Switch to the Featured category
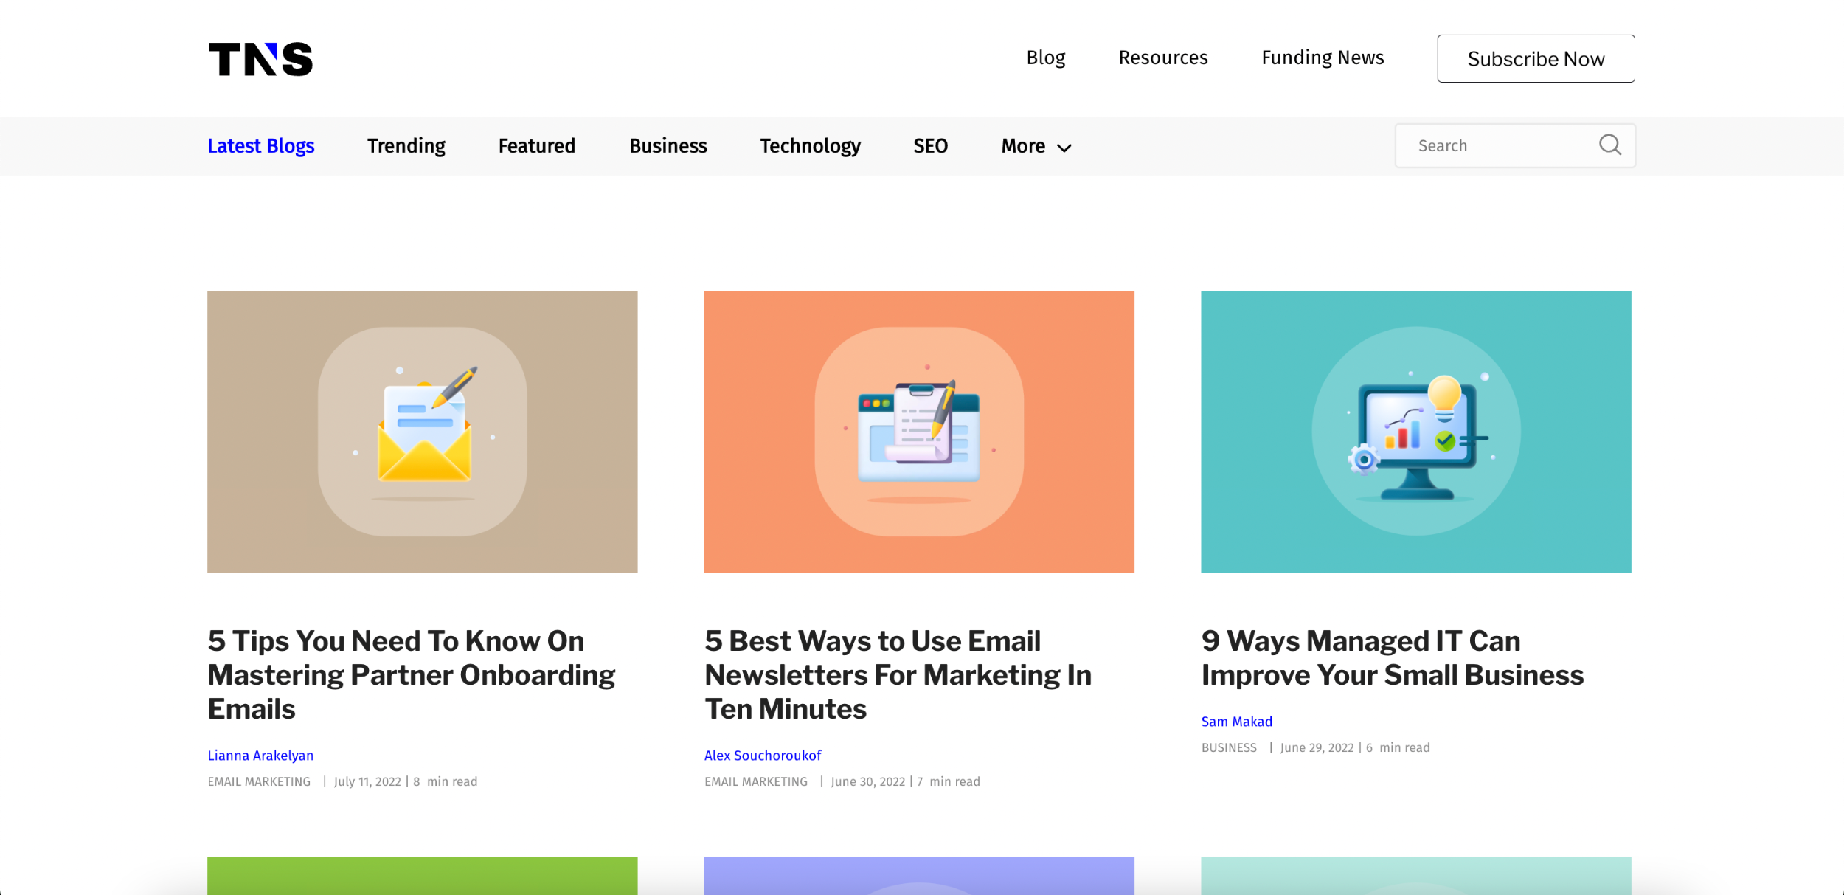This screenshot has height=895, width=1844. pyautogui.click(x=536, y=146)
